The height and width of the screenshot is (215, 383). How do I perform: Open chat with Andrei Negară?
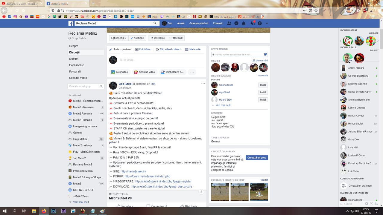tap(359, 68)
